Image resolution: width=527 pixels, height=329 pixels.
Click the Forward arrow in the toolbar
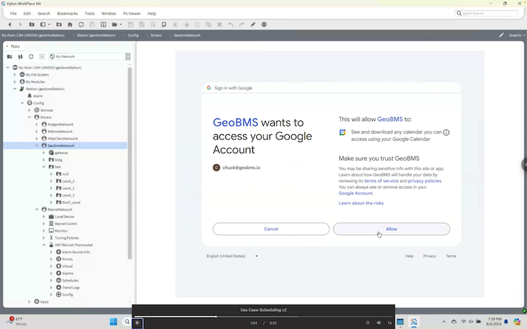pos(20,24)
